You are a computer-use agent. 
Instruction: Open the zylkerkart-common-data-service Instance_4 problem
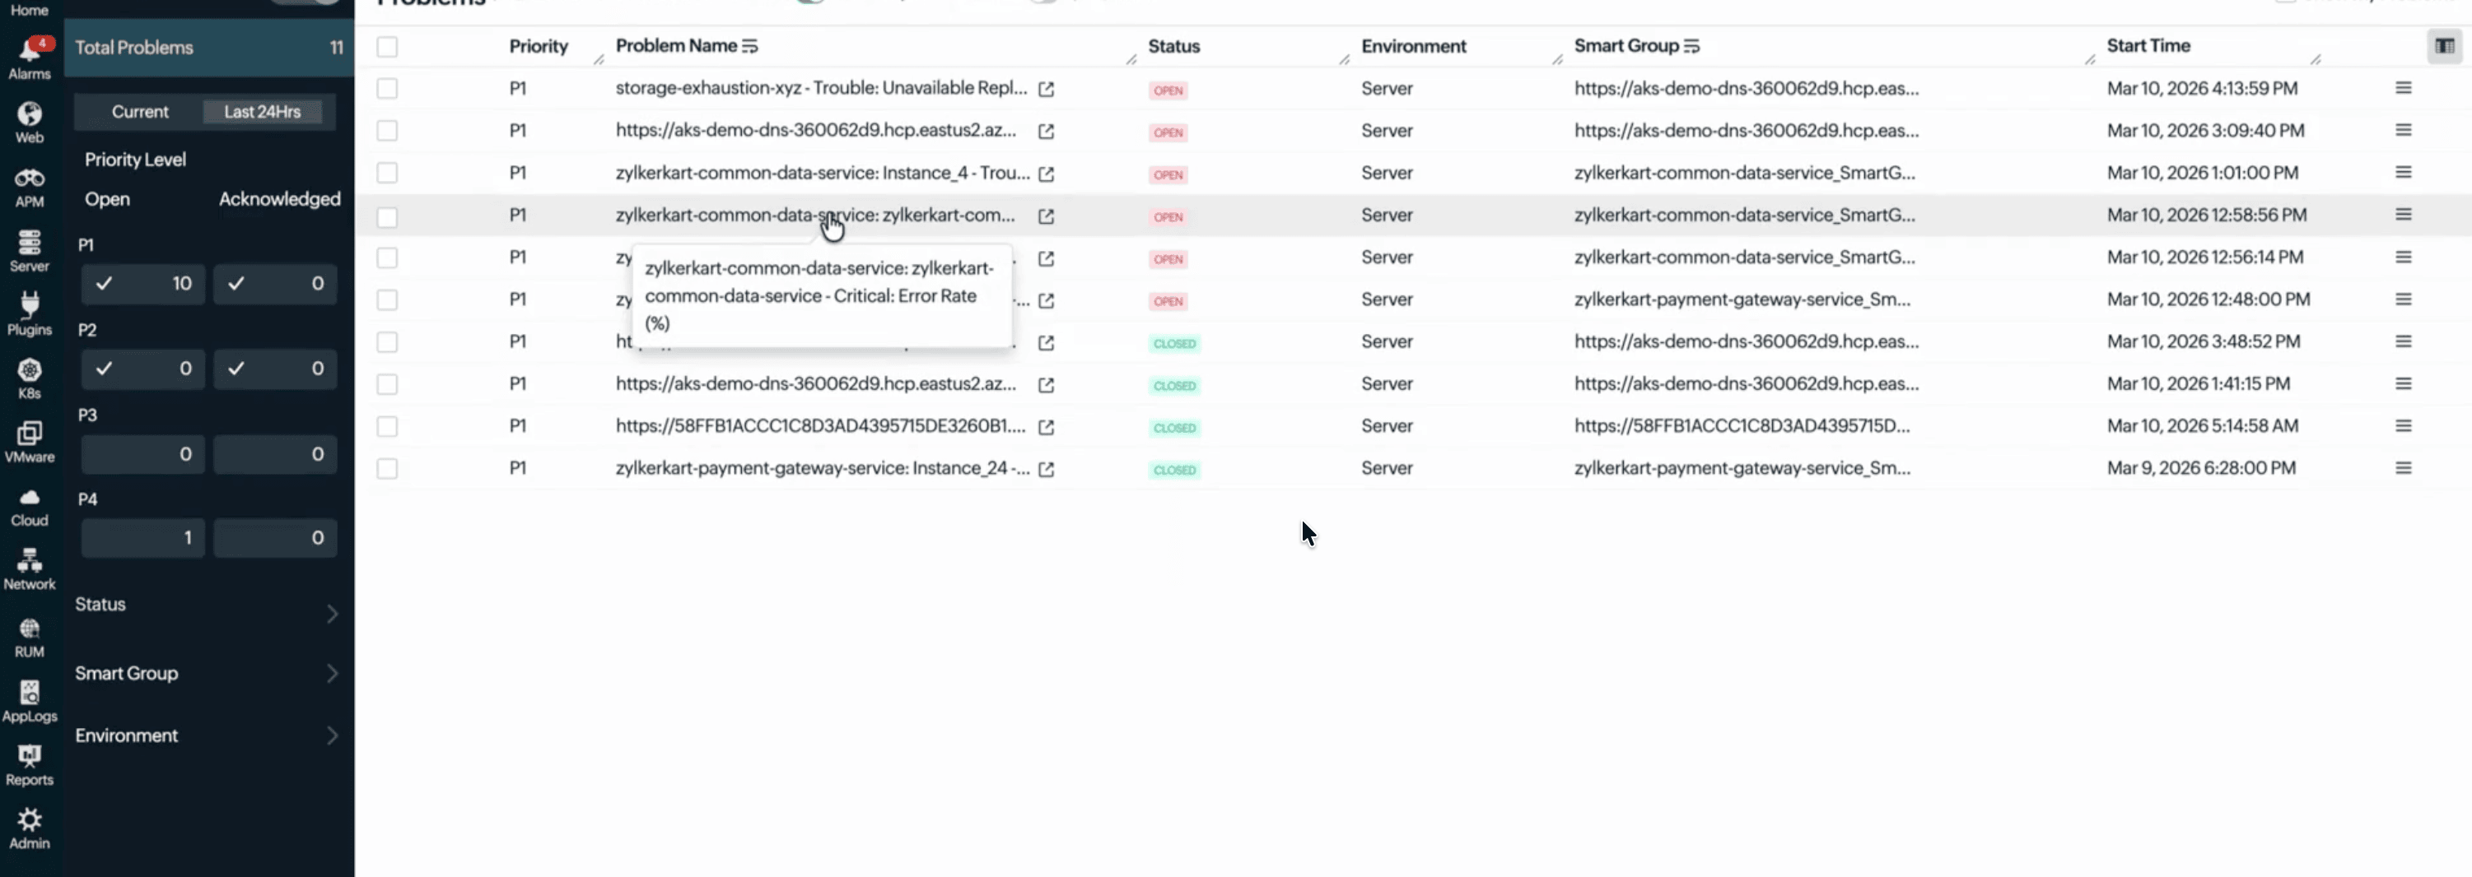pyautogui.click(x=823, y=174)
